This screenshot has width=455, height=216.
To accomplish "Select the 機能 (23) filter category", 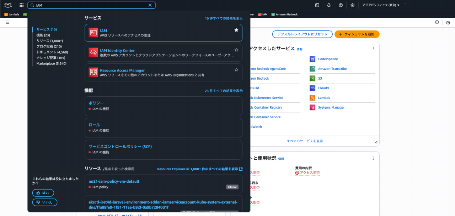I will 43,35.
